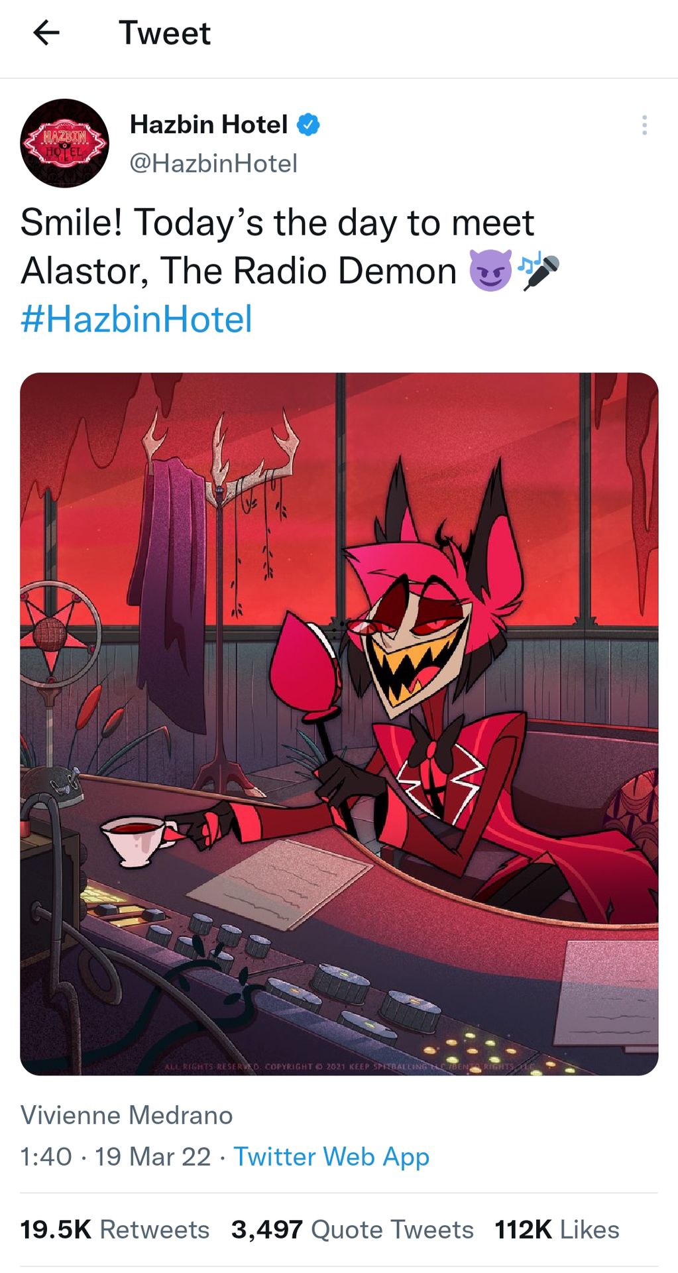The image size is (678, 1273).
Task: Open the Hazbin Hotel profile avatar
Action: pyautogui.click(x=65, y=143)
